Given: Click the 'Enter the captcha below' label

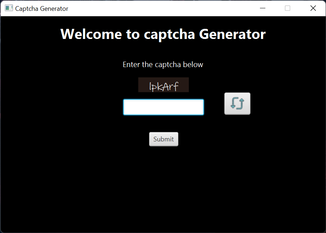Looking at the screenshot, I should (163, 64).
